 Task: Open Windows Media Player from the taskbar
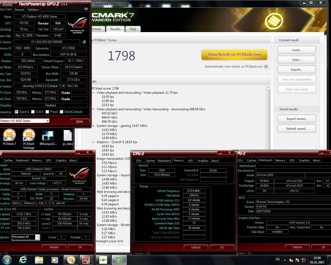pos(54,260)
